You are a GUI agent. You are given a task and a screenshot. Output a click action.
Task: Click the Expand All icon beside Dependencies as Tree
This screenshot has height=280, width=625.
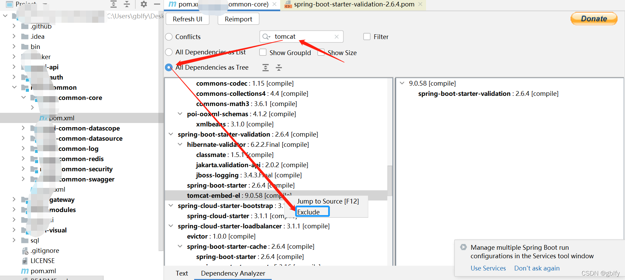(x=266, y=68)
